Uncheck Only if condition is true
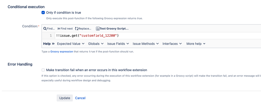 (43, 12)
